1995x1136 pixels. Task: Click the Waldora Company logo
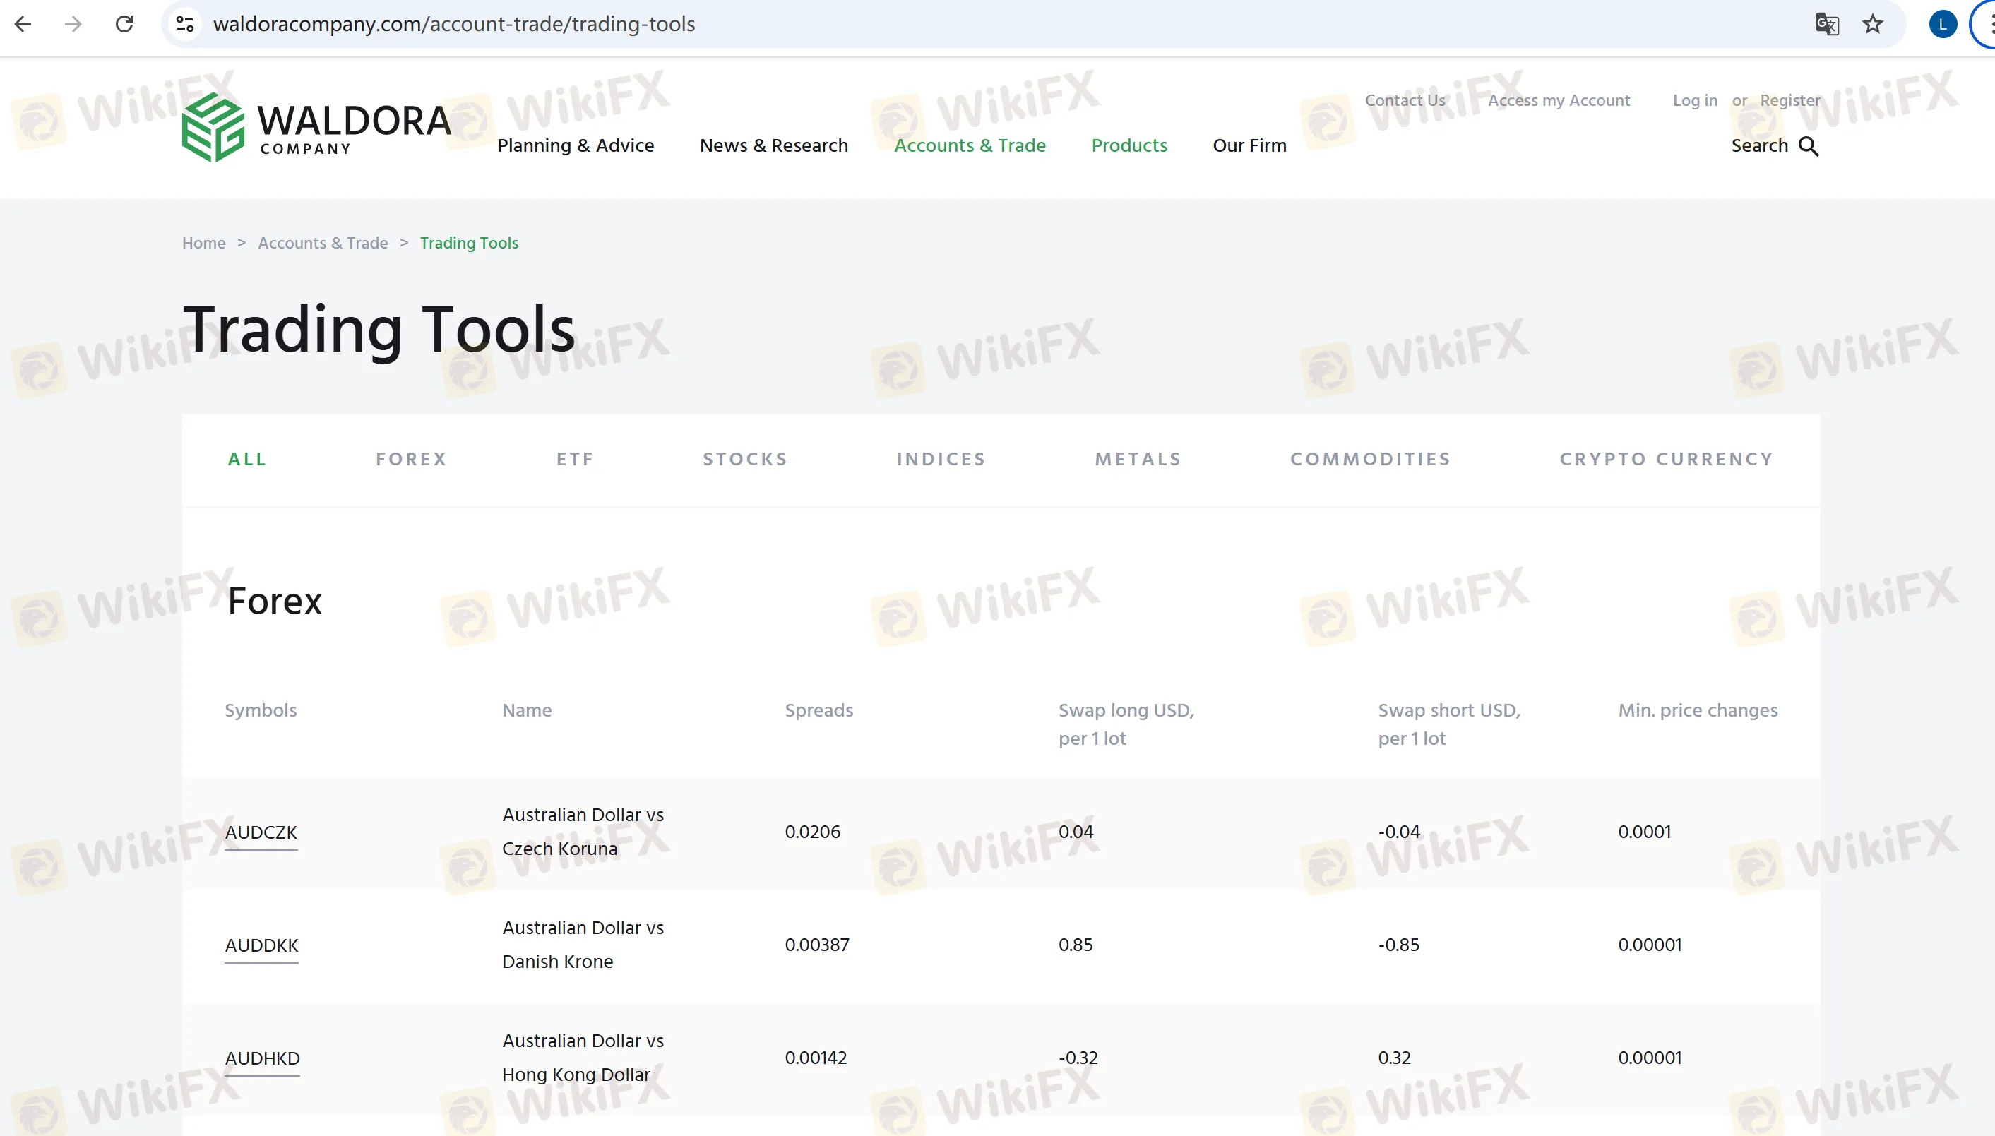pos(316,127)
